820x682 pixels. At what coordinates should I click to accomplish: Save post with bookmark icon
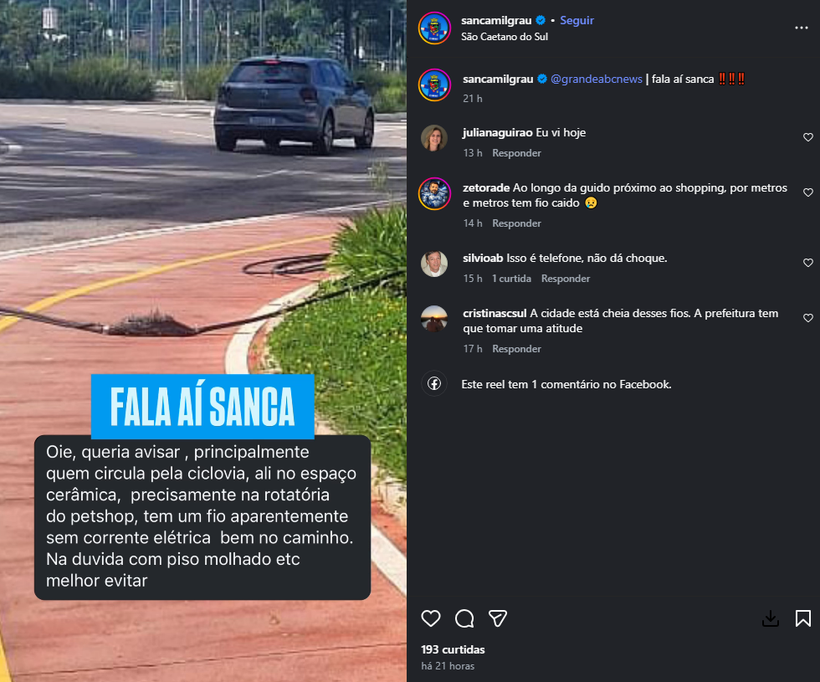click(802, 618)
